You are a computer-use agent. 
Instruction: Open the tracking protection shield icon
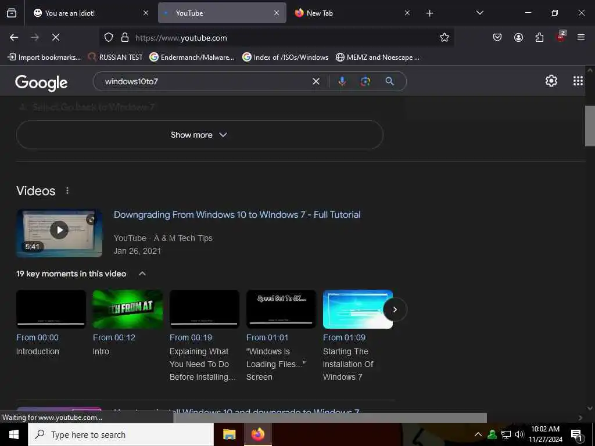(109, 38)
